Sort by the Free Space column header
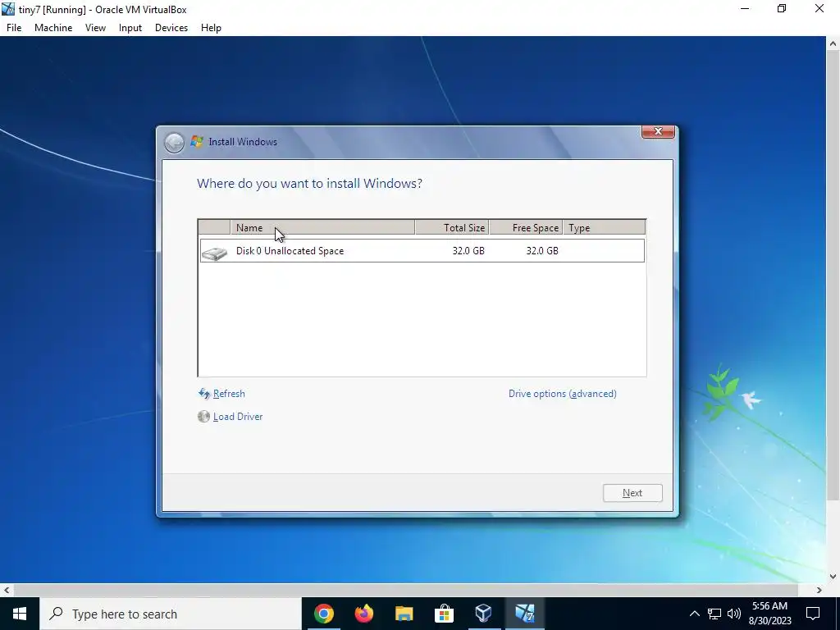The width and height of the screenshot is (840, 630). (x=526, y=228)
